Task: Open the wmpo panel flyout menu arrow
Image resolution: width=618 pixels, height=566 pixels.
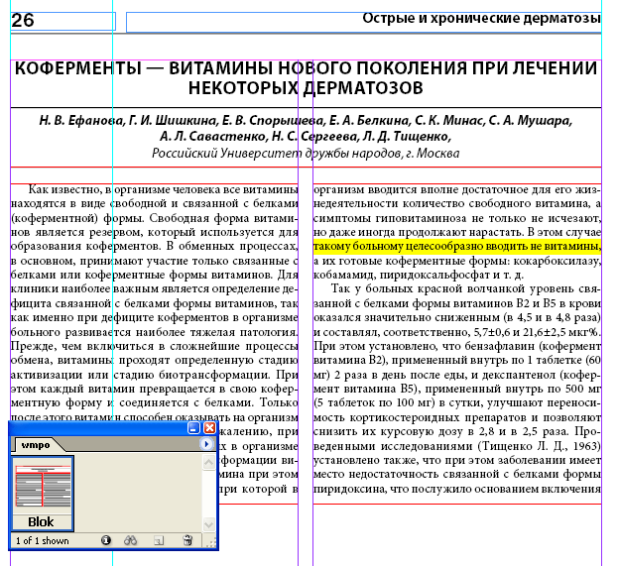Action: (x=206, y=444)
